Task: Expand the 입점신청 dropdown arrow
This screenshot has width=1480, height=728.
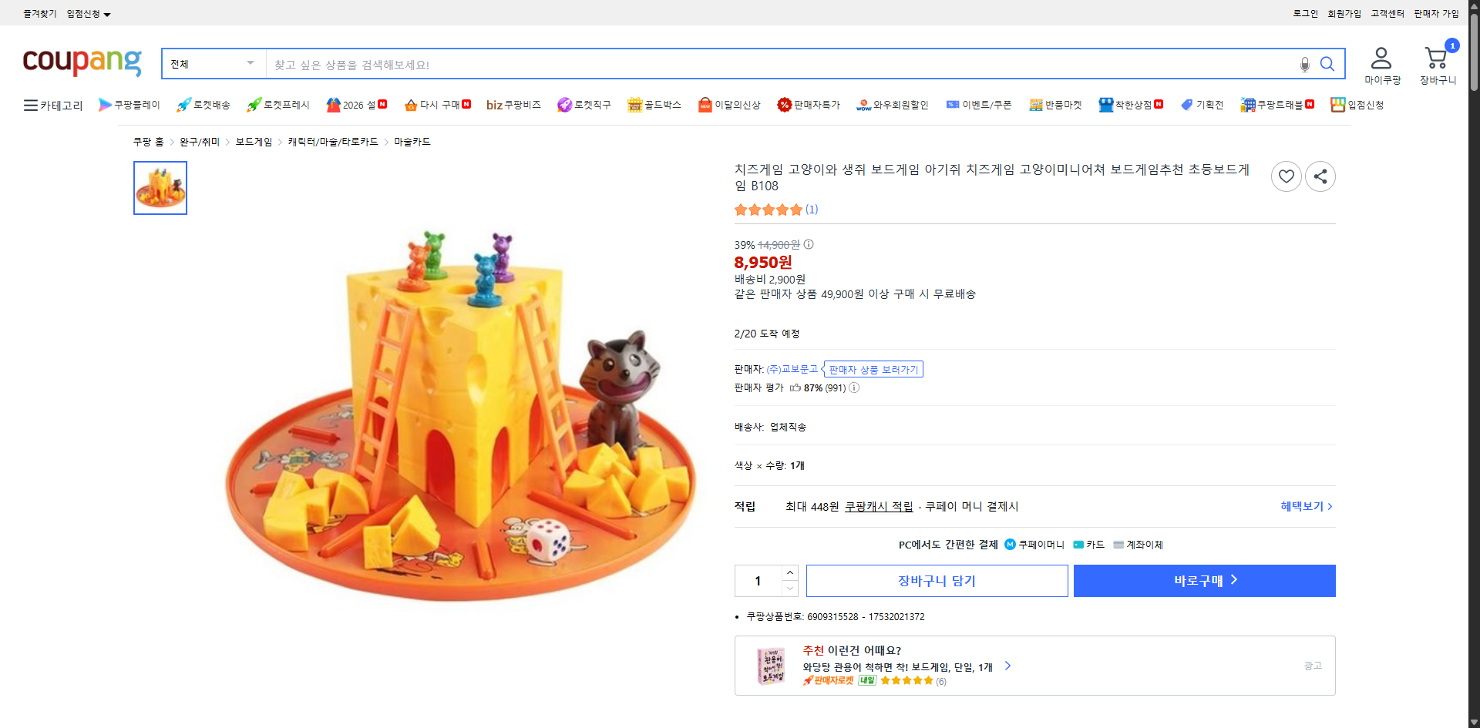Action: coord(107,13)
